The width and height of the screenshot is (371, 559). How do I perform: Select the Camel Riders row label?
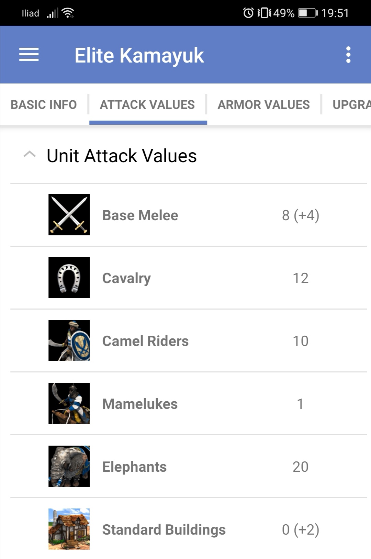pos(145,341)
